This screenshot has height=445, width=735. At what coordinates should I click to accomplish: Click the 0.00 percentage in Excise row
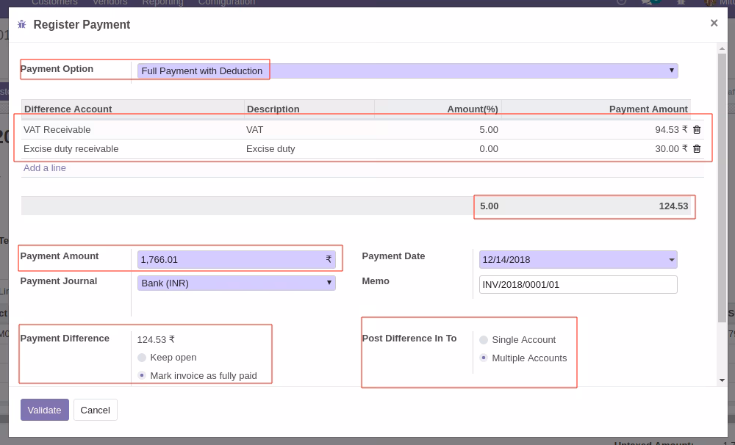coord(489,149)
